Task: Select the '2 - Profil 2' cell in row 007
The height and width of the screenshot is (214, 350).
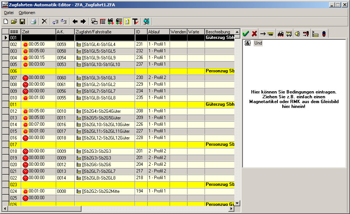Action: [x=158, y=78]
